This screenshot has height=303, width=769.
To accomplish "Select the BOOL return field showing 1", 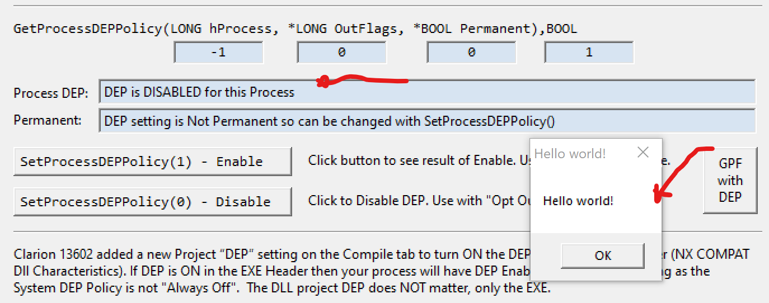I will tap(589, 53).
